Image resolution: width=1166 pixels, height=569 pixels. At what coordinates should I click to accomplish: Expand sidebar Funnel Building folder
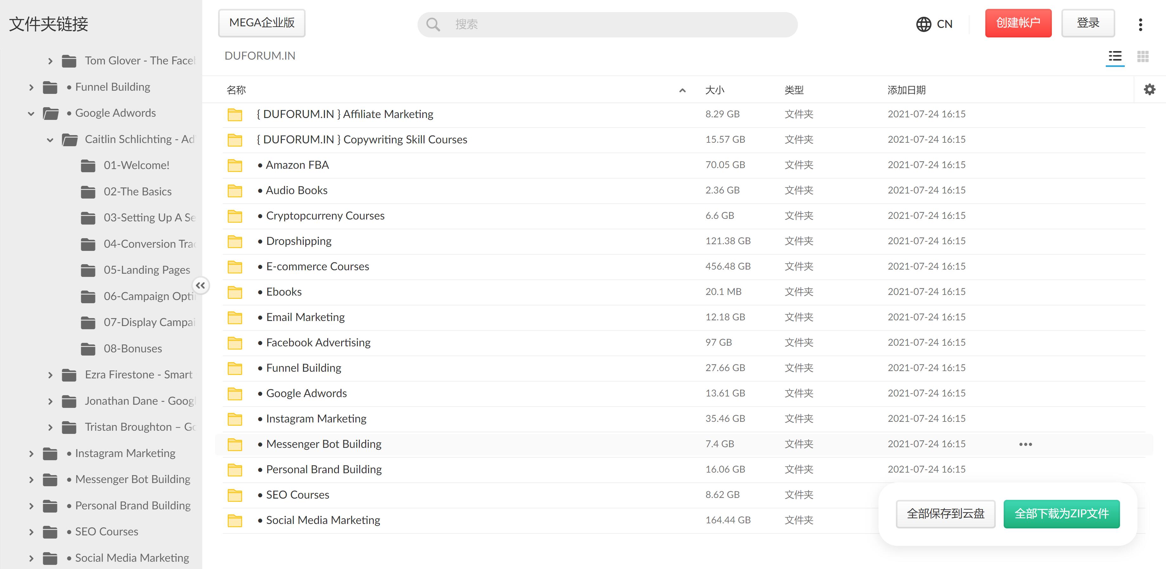click(31, 87)
